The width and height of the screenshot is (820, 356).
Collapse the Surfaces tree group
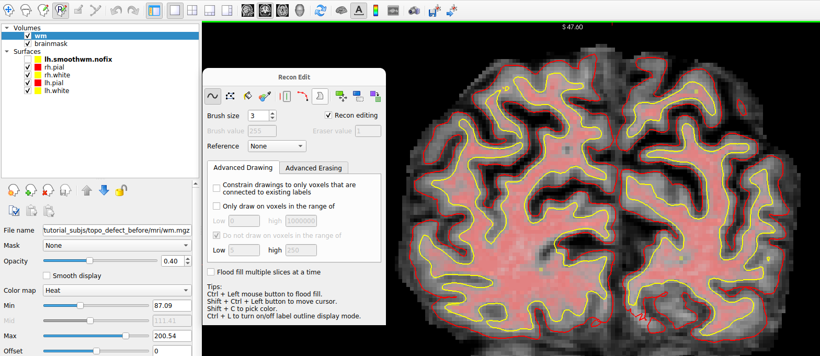7,52
